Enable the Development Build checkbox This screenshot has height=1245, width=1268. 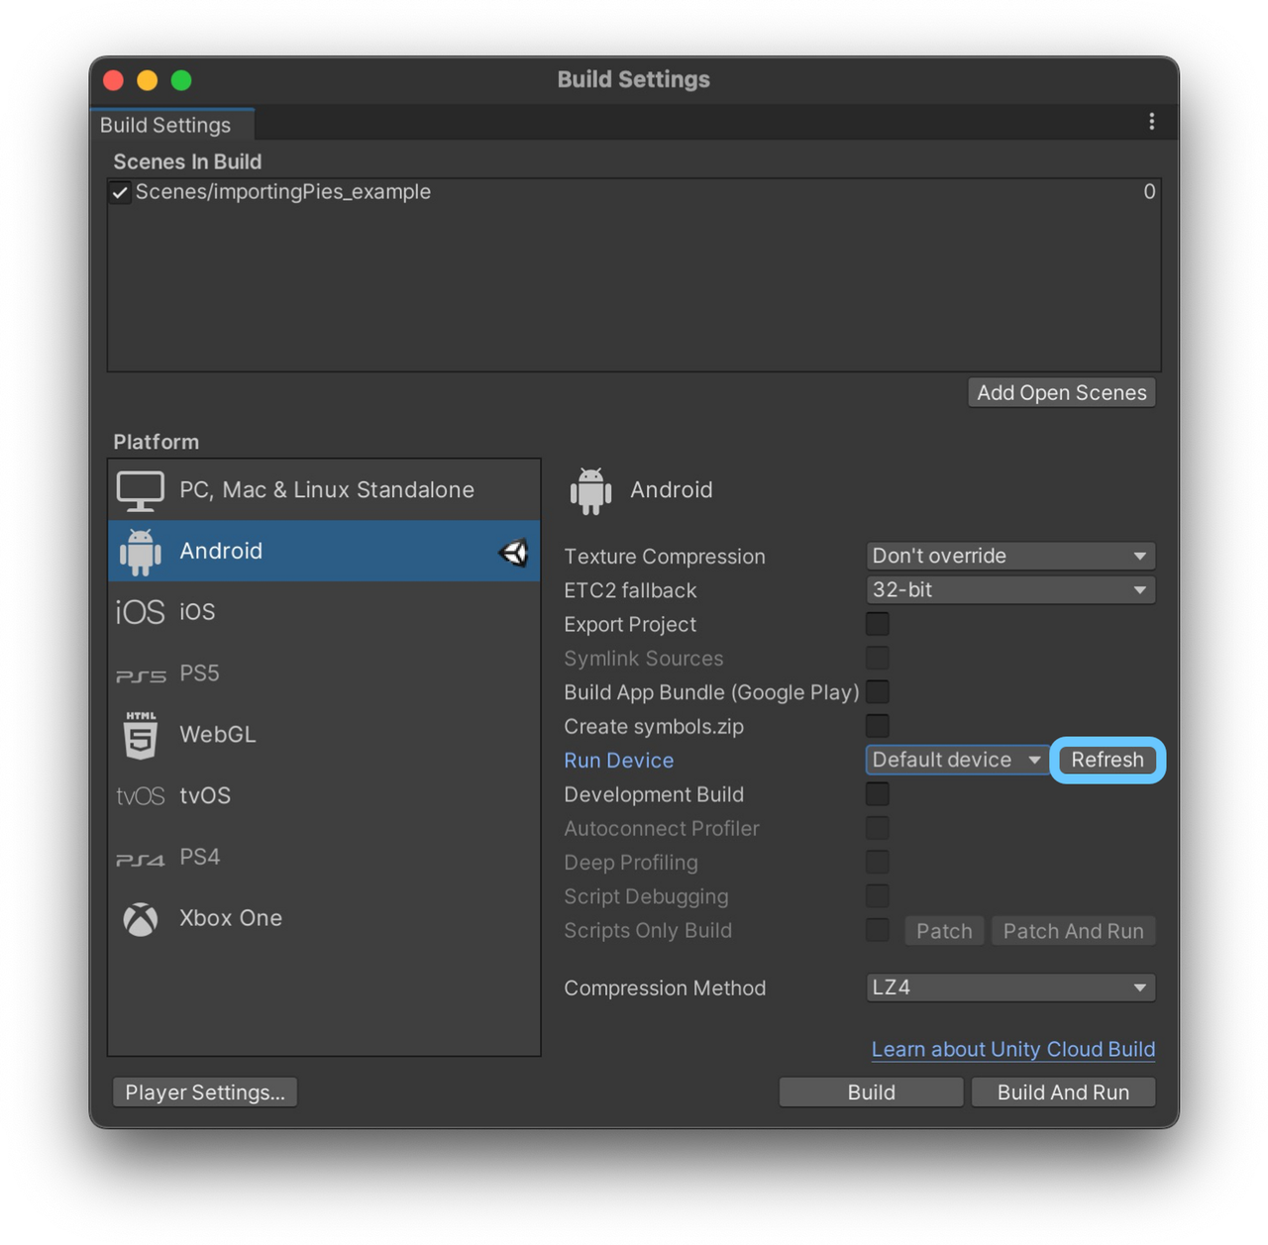[878, 793]
